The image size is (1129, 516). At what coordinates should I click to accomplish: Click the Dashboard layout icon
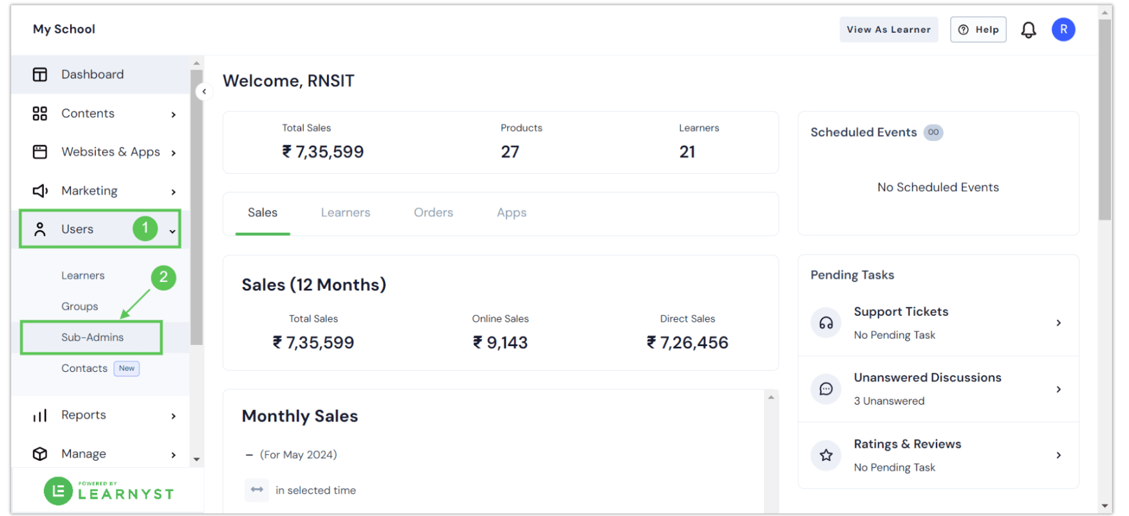click(x=40, y=75)
